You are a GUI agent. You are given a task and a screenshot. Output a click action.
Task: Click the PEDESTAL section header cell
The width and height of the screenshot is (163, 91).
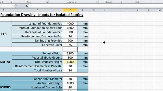coord(6,62)
